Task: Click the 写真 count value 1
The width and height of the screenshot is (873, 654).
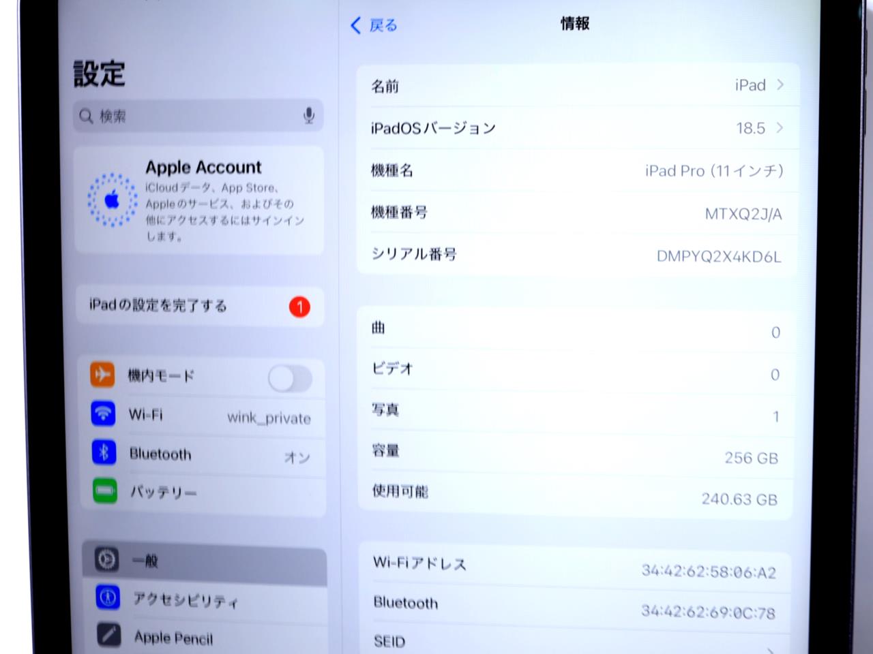Action: click(775, 417)
